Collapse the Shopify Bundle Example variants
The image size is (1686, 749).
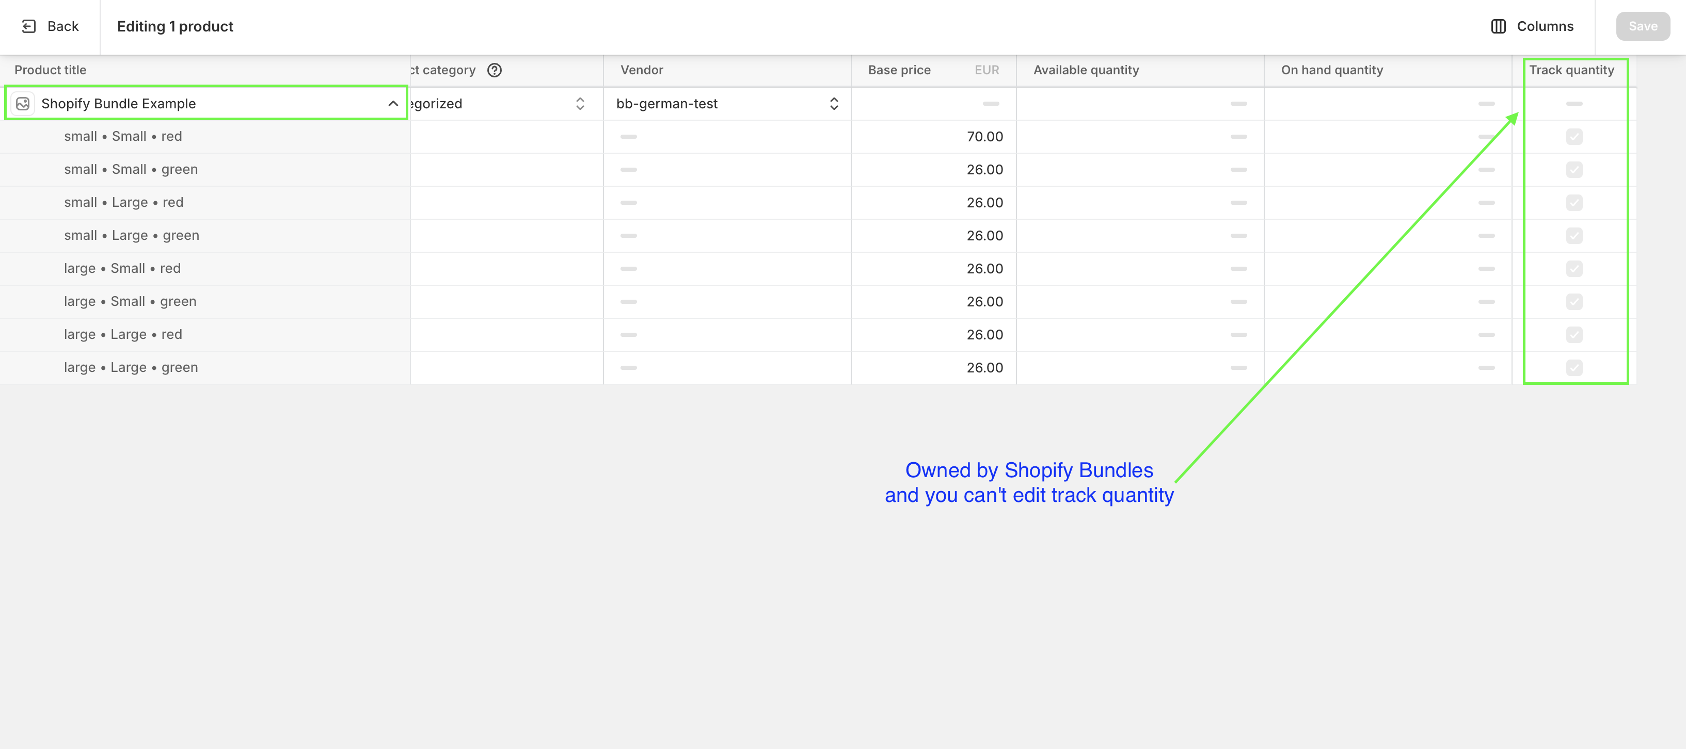coord(393,103)
